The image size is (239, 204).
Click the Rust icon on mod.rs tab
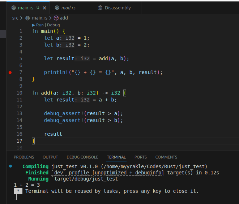point(57,8)
